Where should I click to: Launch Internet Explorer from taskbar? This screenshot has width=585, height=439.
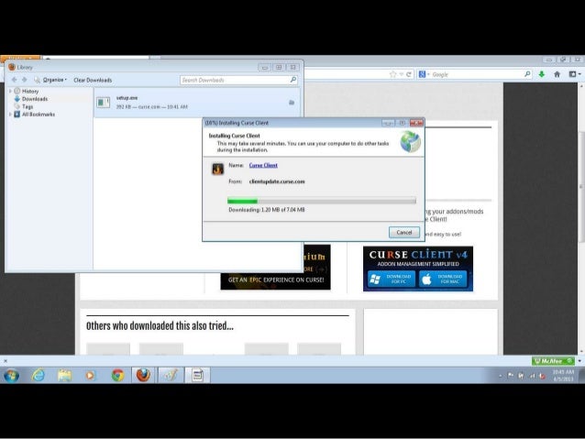[x=39, y=375]
